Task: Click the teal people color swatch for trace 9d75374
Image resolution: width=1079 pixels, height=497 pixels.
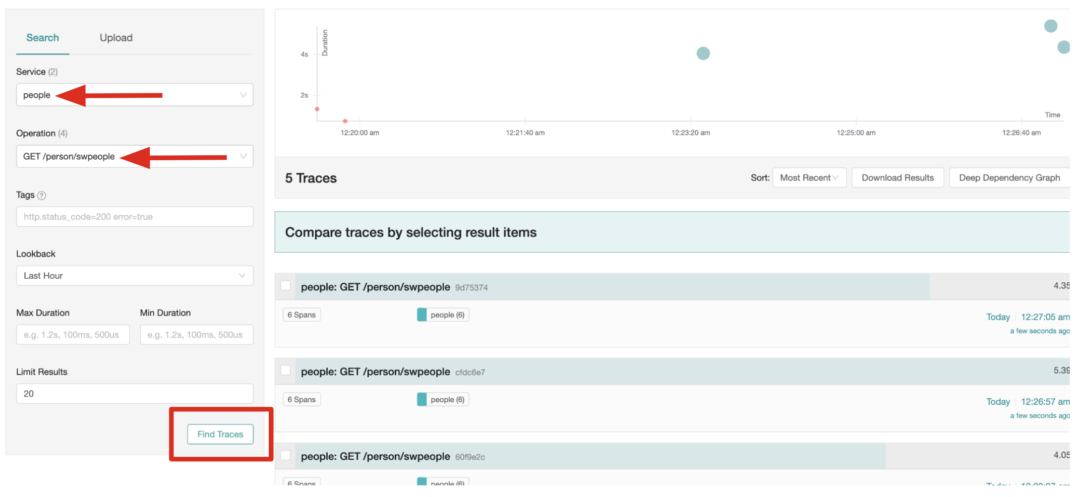Action: click(422, 315)
